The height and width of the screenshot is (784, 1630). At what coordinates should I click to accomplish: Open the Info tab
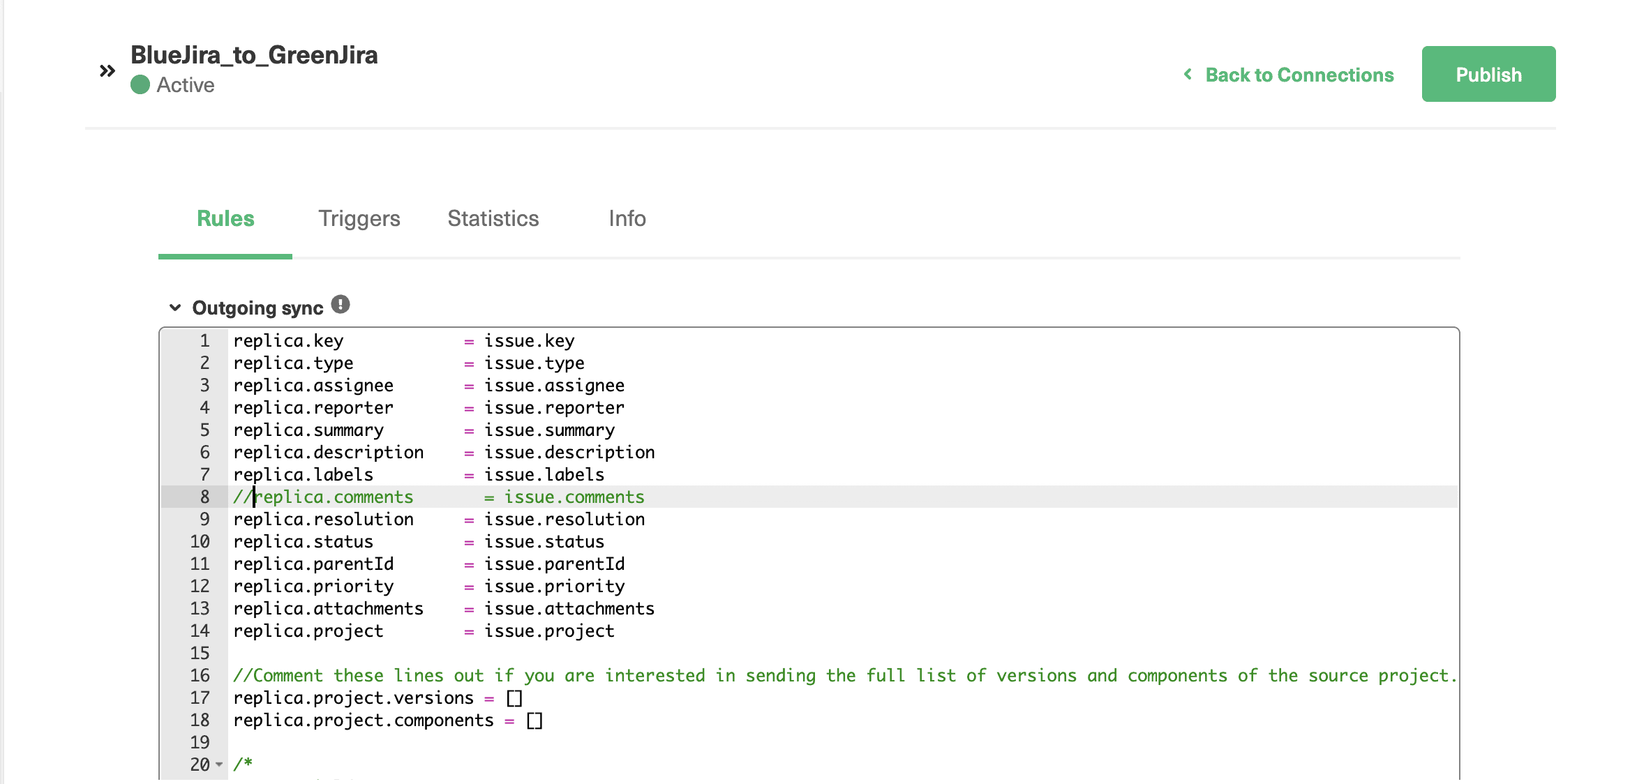tap(626, 218)
